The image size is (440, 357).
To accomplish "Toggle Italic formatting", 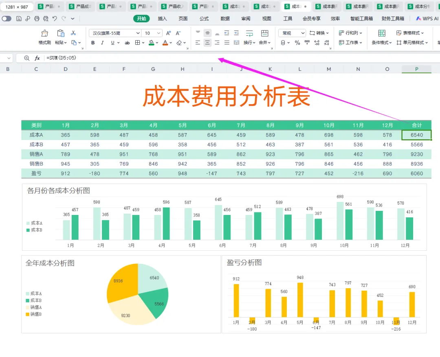I will coord(102,43).
